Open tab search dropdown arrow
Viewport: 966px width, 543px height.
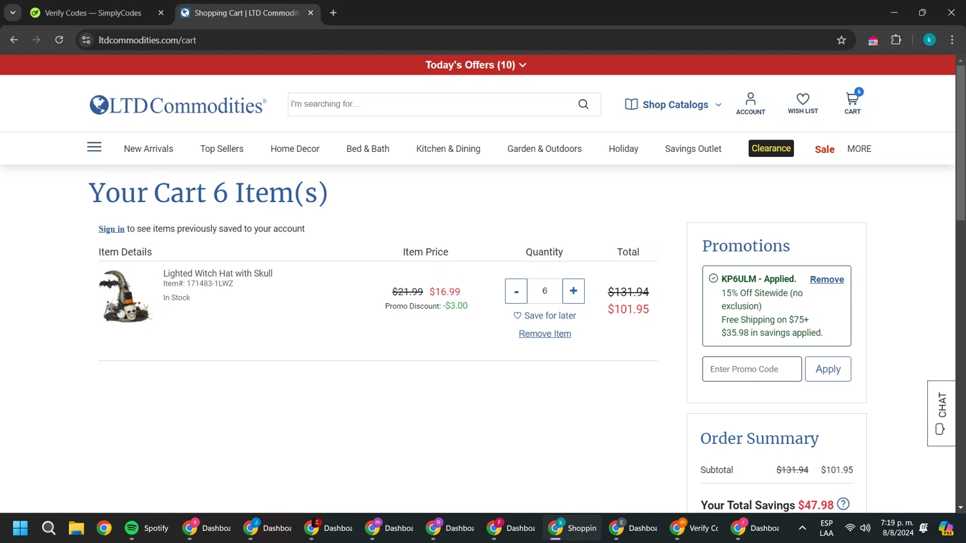(12, 13)
